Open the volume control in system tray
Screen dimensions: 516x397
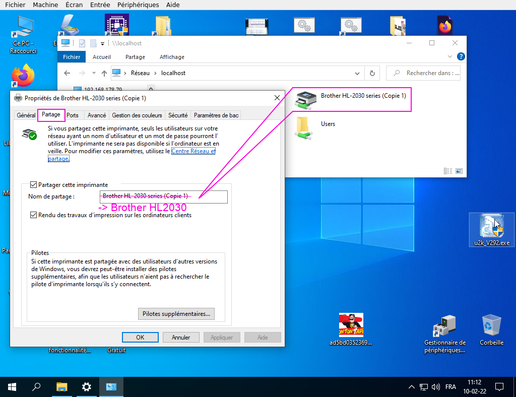(436, 387)
